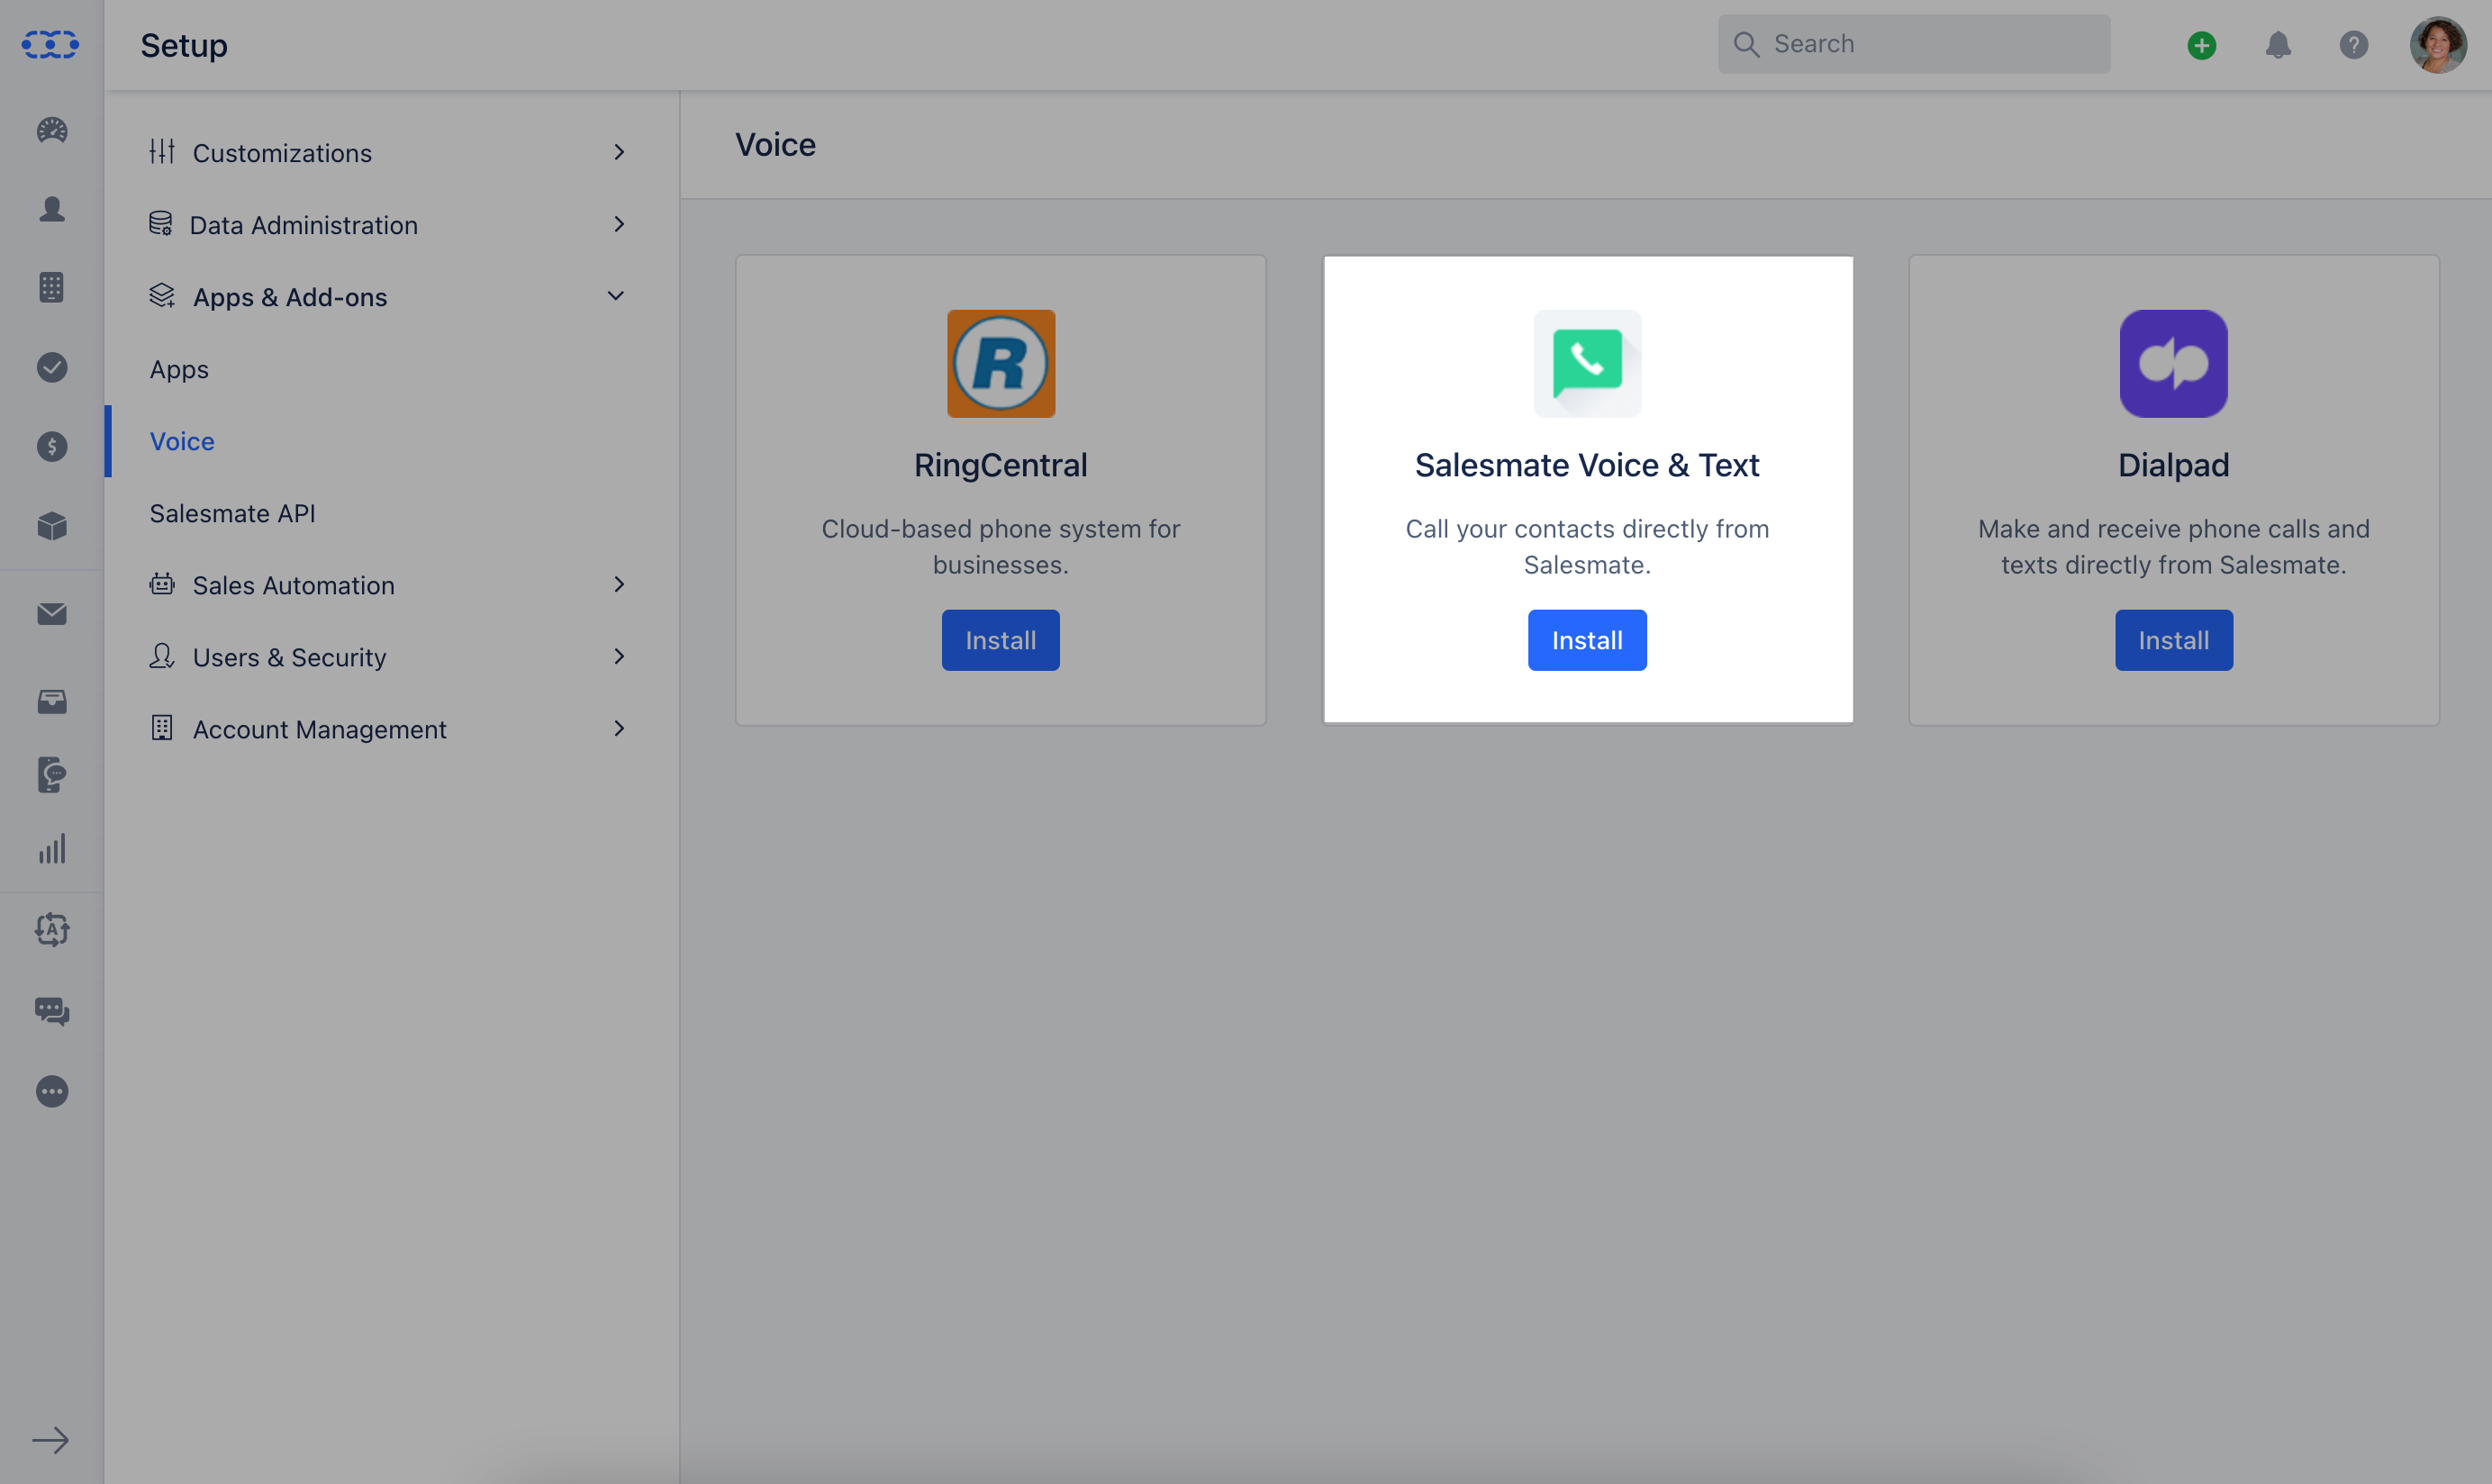Open the Salesmate logo home icon
The image size is (2492, 1484).
tap(51, 44)
